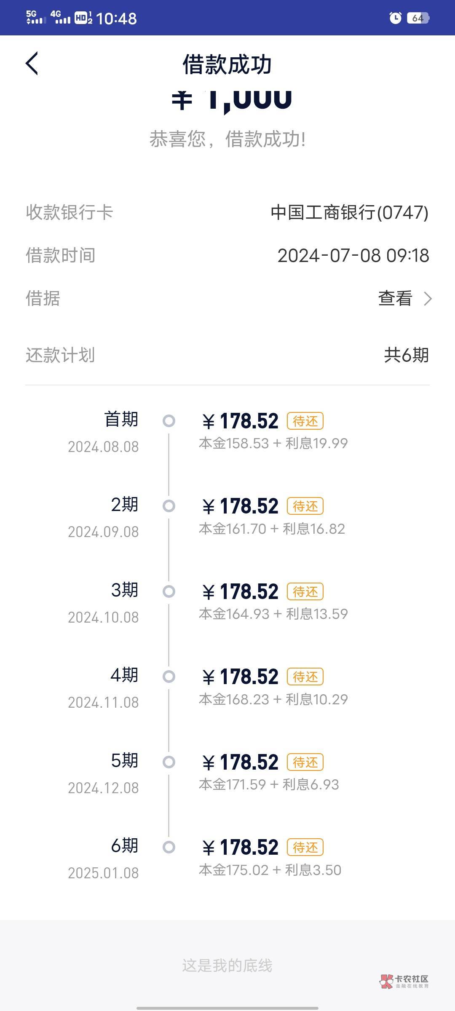The width and height of the screenshot is (455, 1011).
Task: Open the 借据 chevron arrow
Action: coord(428,299)
